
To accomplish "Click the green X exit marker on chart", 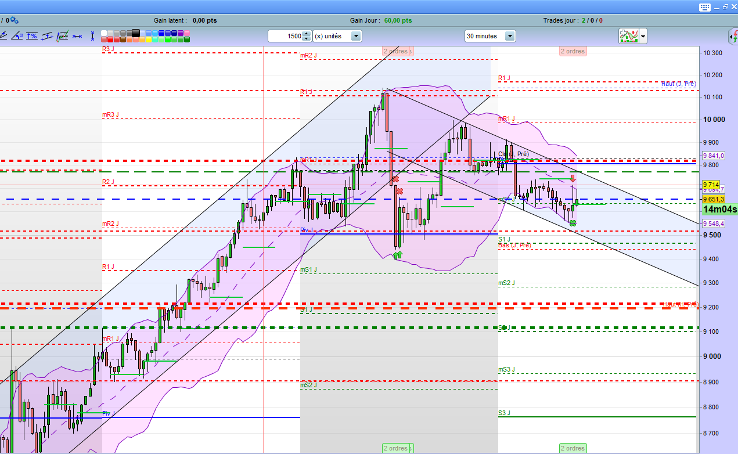I will pos(573,223).
